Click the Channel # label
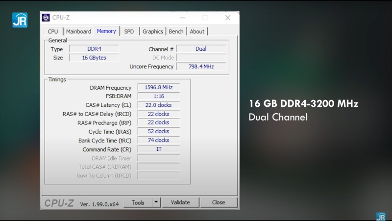Screen dimensions: 392x221 [x=161, y=49]
